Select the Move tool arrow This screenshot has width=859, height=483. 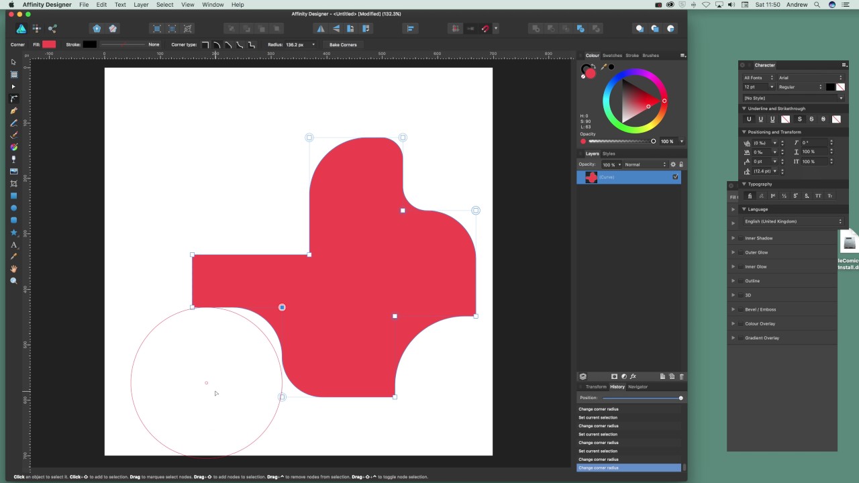[13, 62]
